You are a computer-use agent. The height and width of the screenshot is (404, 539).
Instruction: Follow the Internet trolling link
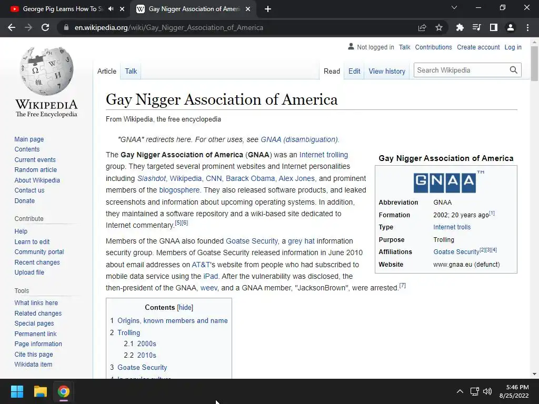324,155
